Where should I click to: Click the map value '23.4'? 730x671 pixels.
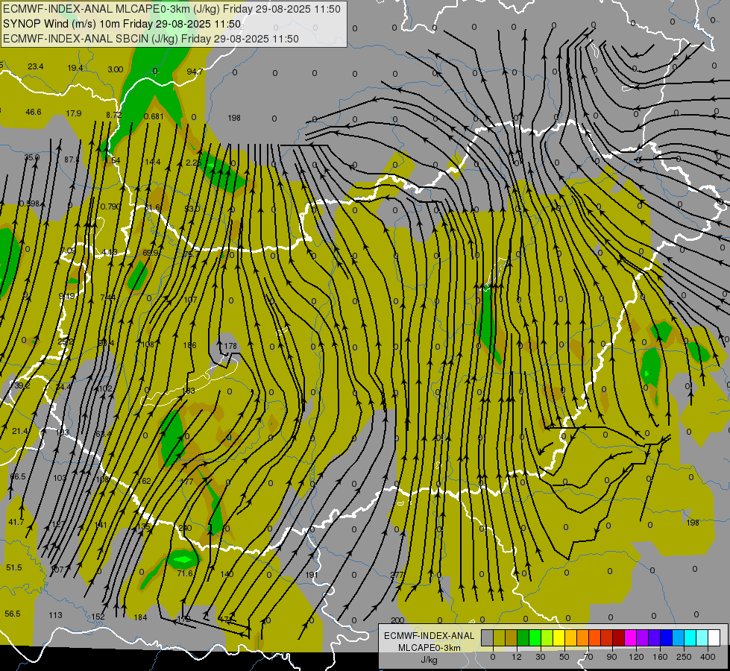pos(35,66)
